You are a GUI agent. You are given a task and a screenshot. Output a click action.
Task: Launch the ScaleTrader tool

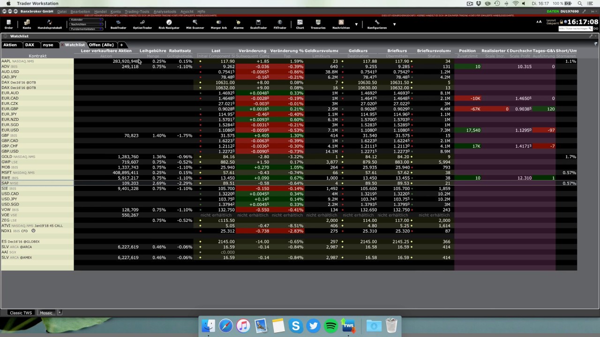(258, 24)
